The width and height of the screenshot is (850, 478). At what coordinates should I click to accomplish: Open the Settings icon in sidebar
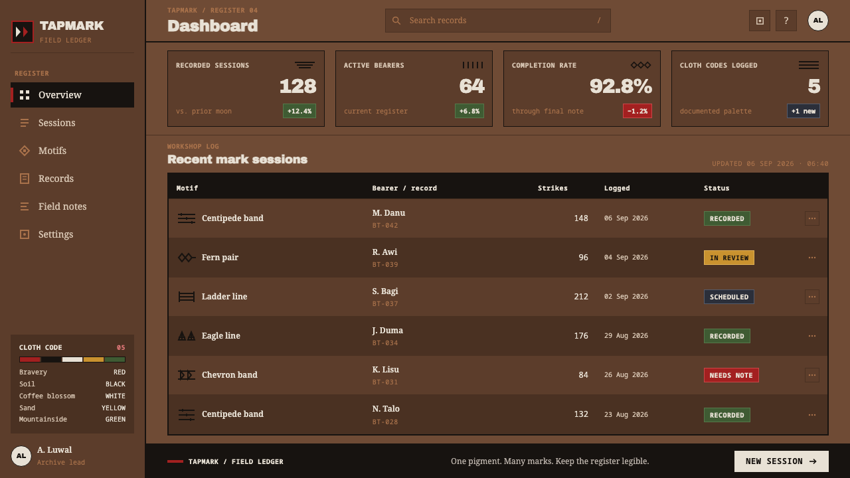[x=25, y=234]
